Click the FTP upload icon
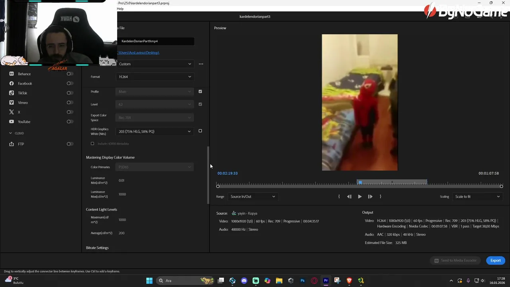The image size is (510, 287). 12,144
